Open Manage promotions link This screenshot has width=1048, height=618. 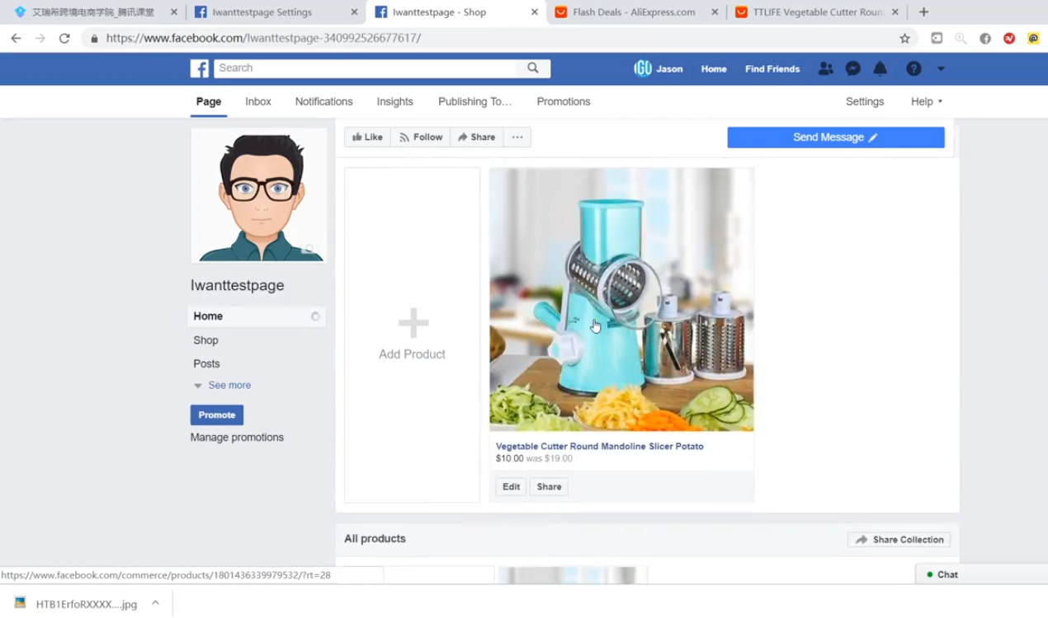pyautogui.click(x=237, y=438)
